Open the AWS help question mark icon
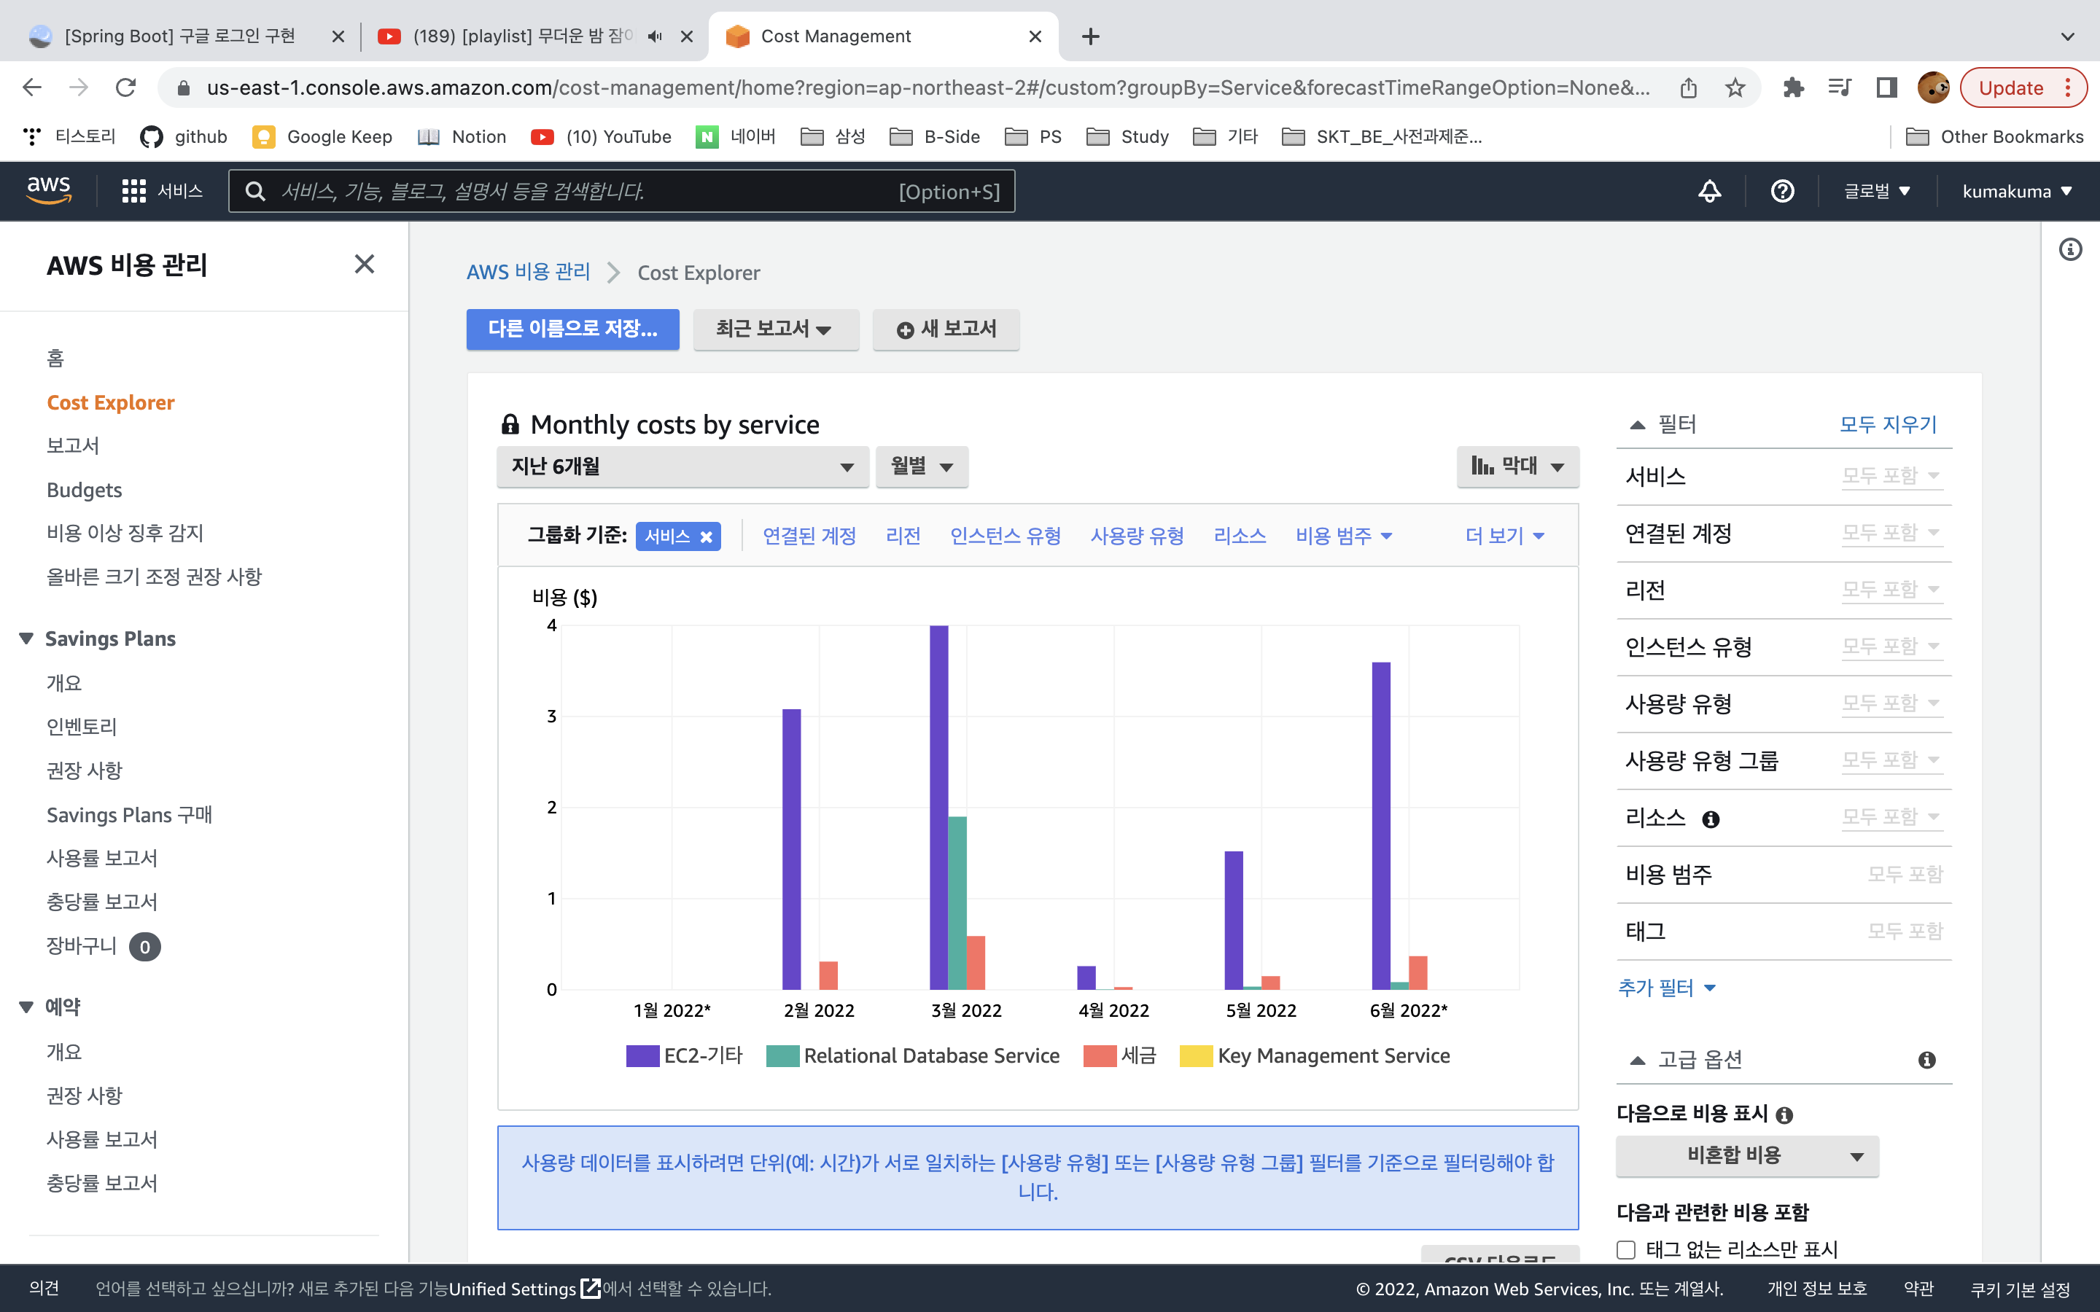This screenshot has width=2100, height=1312. pos(1781,191)
